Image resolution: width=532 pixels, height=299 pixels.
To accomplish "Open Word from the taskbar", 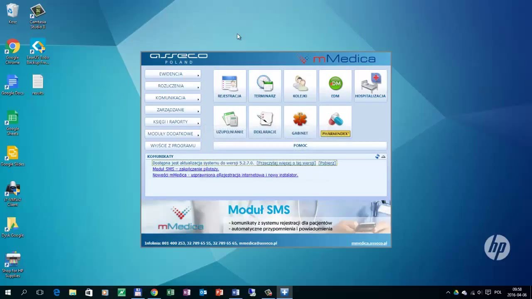I will pos(235,292).
